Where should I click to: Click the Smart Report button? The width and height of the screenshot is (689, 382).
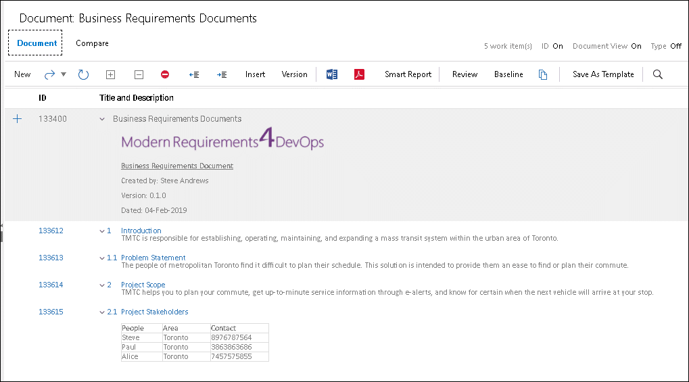[408, 74]
